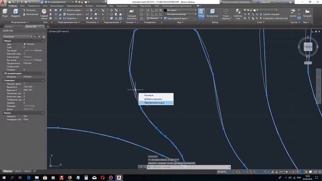This screenshot has width=322, height=181.
Task: Expand Solid Editing (Редактирование тела) panel flyout
Action: (x=68, y=22)
